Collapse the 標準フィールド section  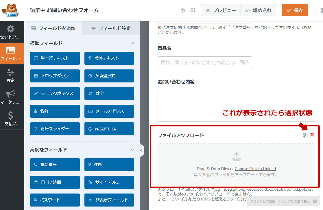[132, 43]
